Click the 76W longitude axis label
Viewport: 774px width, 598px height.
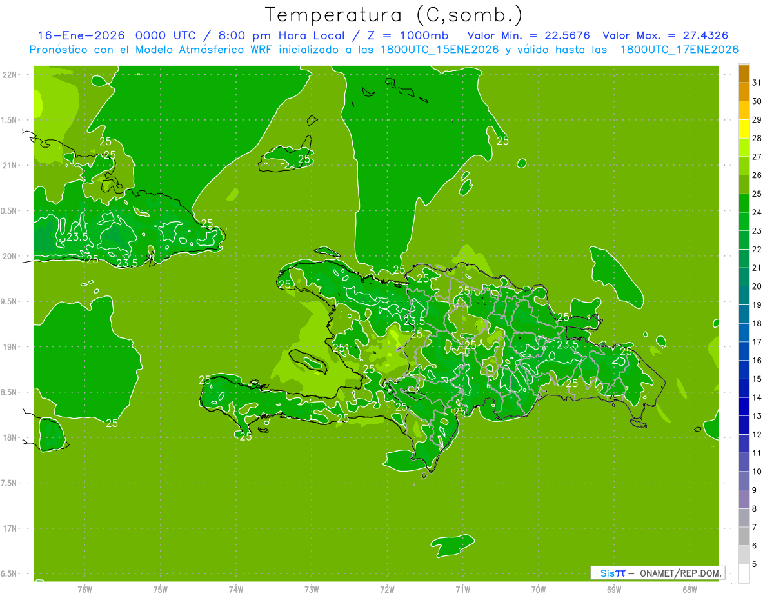84,590
